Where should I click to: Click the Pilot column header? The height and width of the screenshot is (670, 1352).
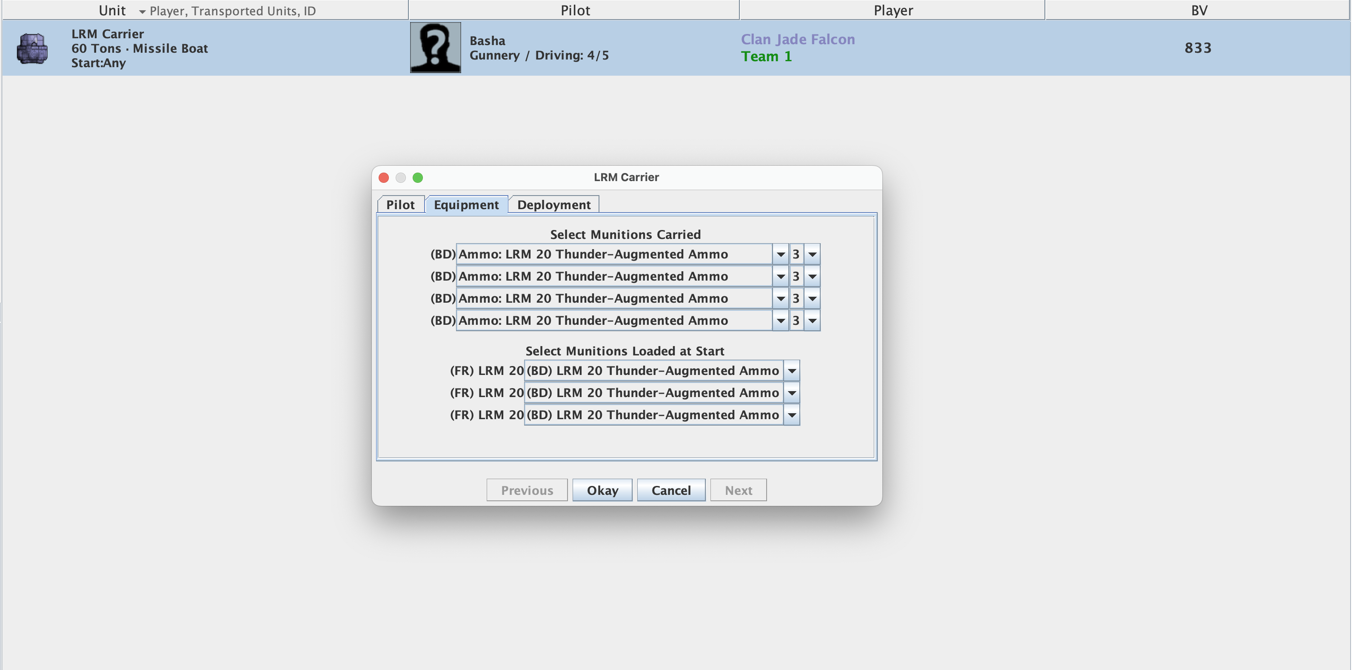click(574, 9)
